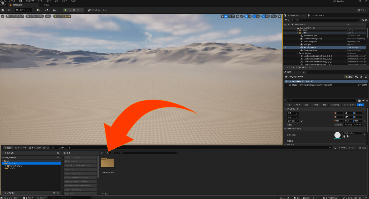Open the outliner filter dropdown icon
Viewport: 369px width, 199px height.
click(287, 20)
